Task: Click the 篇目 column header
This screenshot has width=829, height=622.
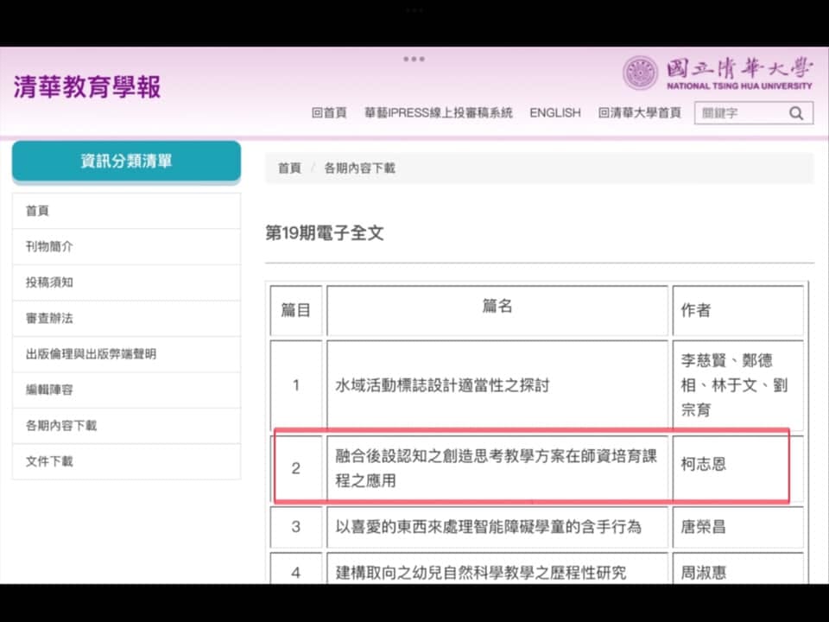Action: (295, 310)
